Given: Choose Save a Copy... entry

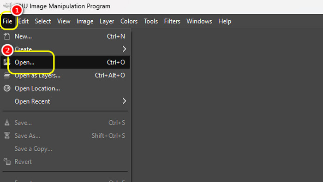Looking at the screenshot, I should coord(65,149).
